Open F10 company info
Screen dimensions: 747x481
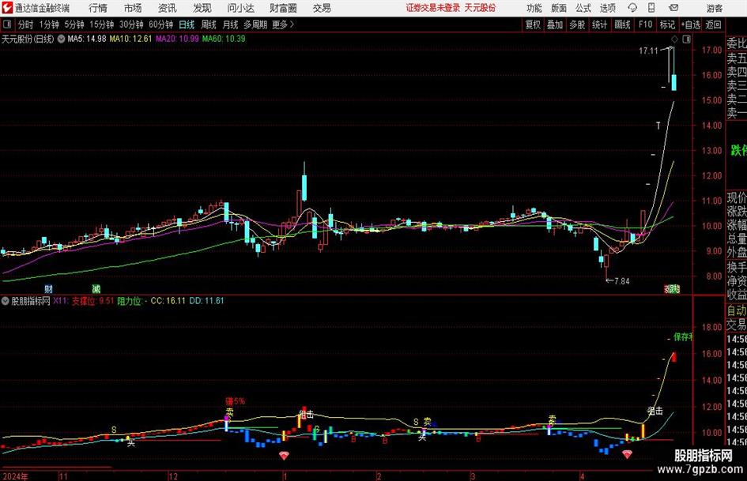645,24
